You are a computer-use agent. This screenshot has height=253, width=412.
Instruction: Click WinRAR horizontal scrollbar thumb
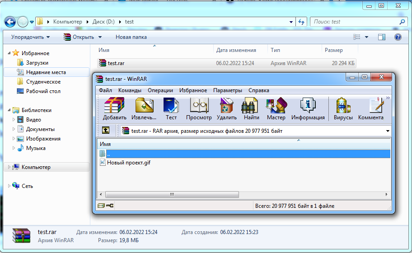(x=172, y=194)
